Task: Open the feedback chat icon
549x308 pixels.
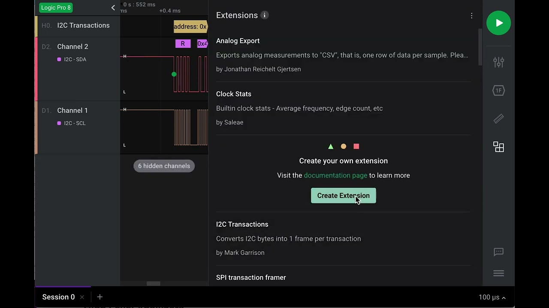Action: tap(498, 252)
